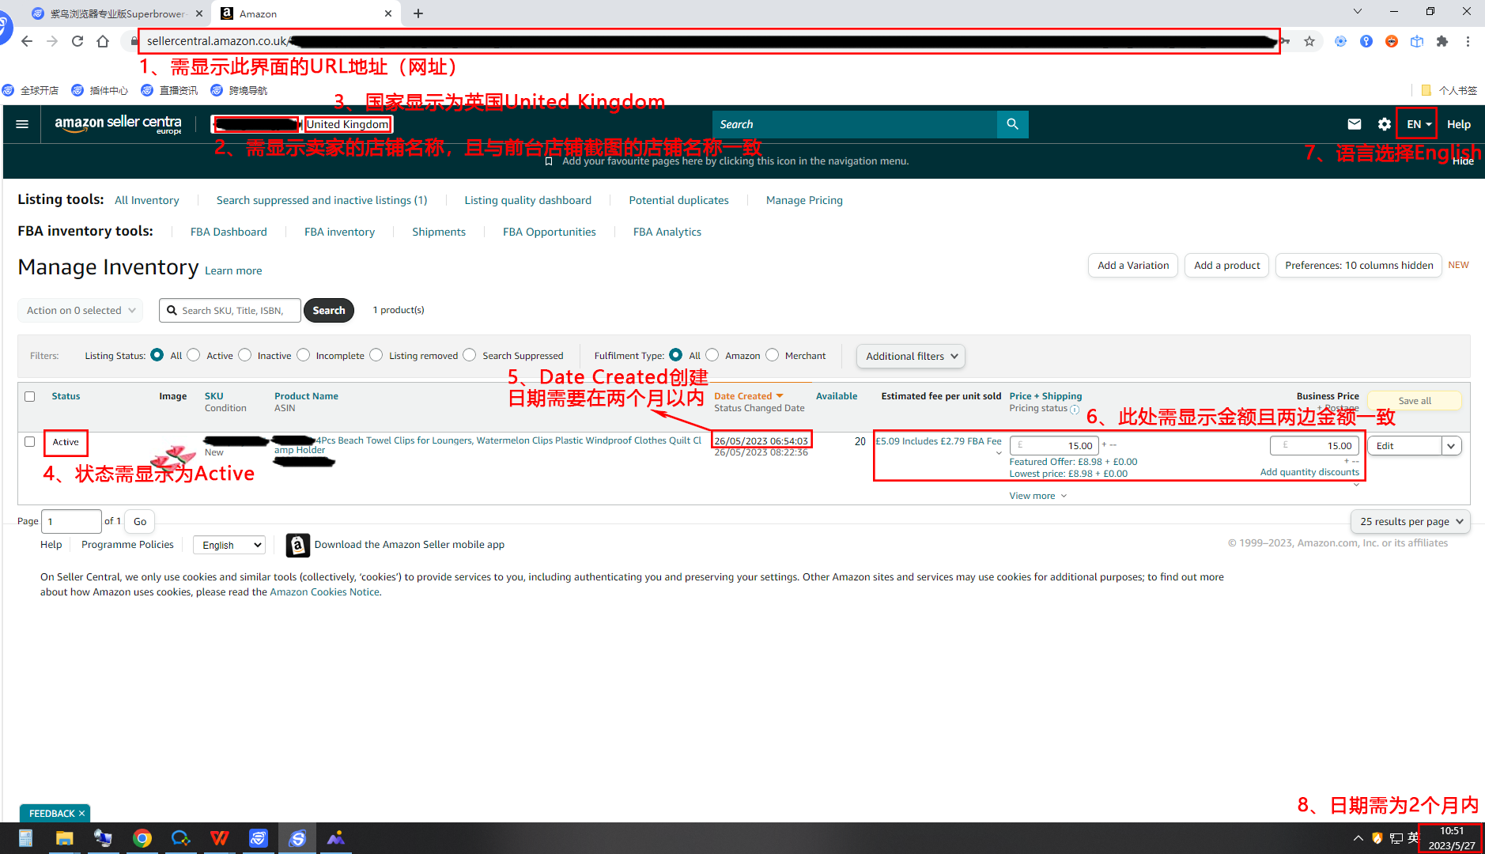
Task: Open browser extensions puzzle icon
Action: [1442, 41]
